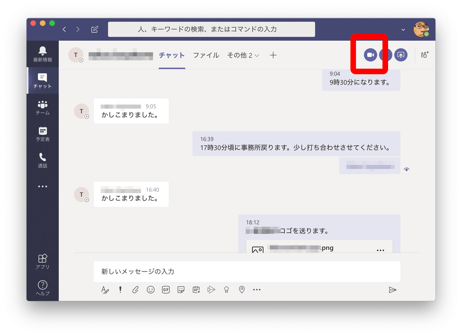
Task: Start a video call in this chat
Action: [x=370, y=55]
